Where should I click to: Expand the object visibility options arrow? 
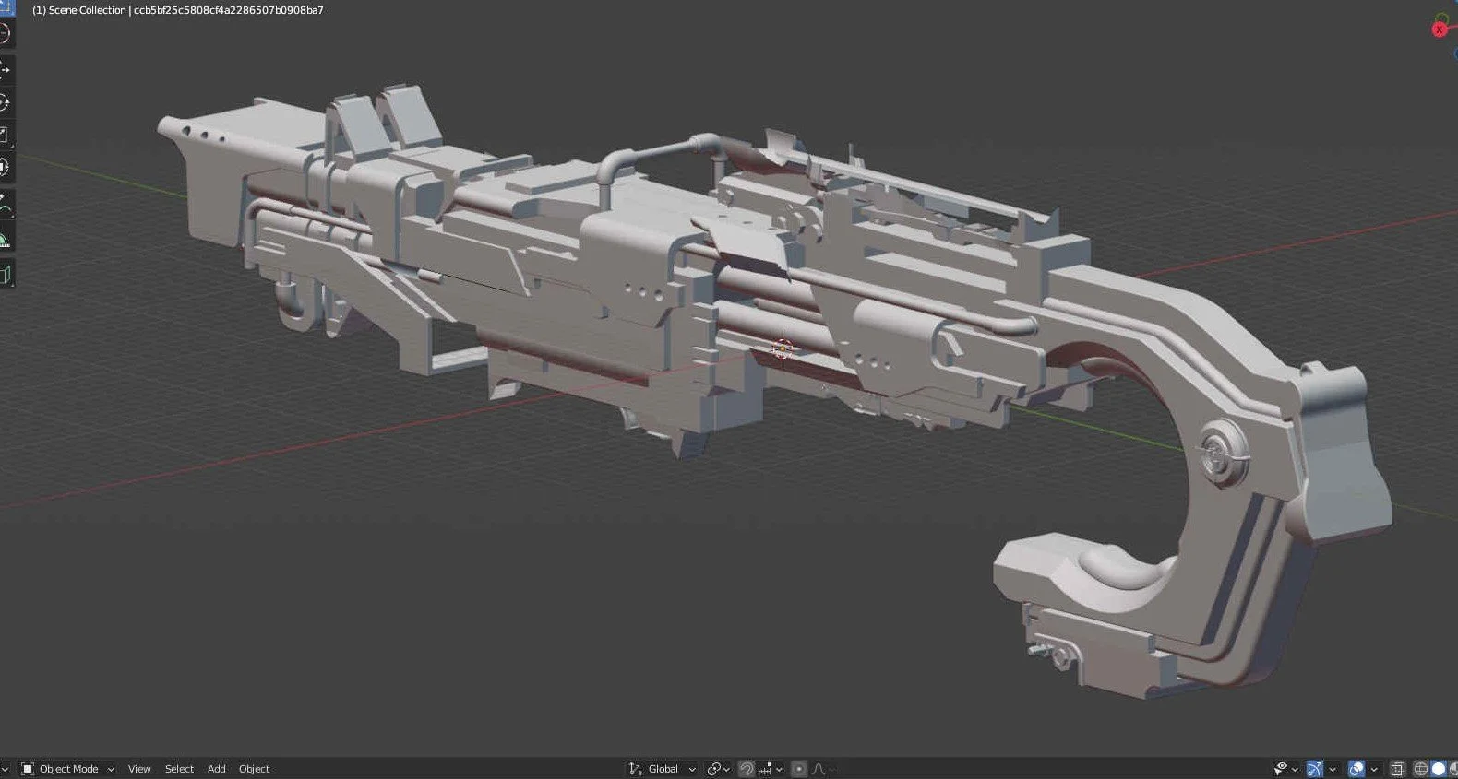(x=1295, y=769)
